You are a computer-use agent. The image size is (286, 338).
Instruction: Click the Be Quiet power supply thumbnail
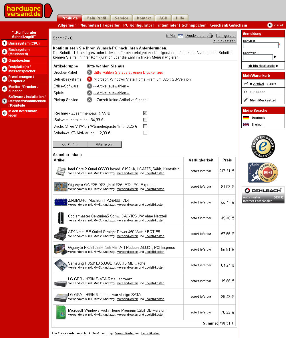pyautogui.click(x=61, y=234)
